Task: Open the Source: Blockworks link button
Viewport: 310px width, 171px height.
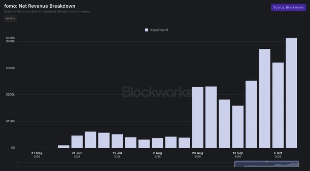Action: 289,7
